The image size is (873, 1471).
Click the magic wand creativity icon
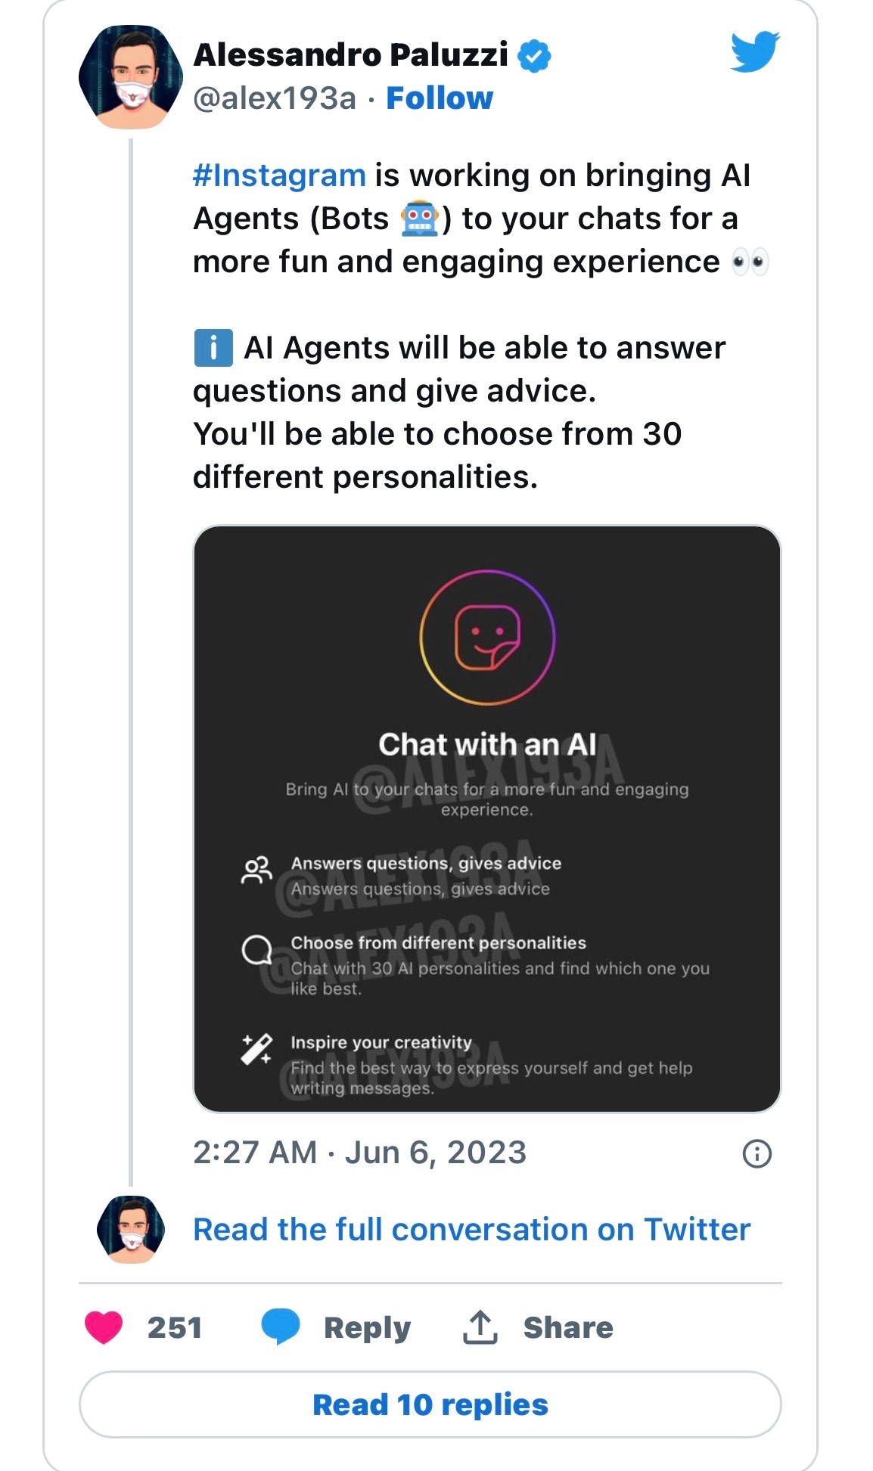click(x=256, y=1050)
